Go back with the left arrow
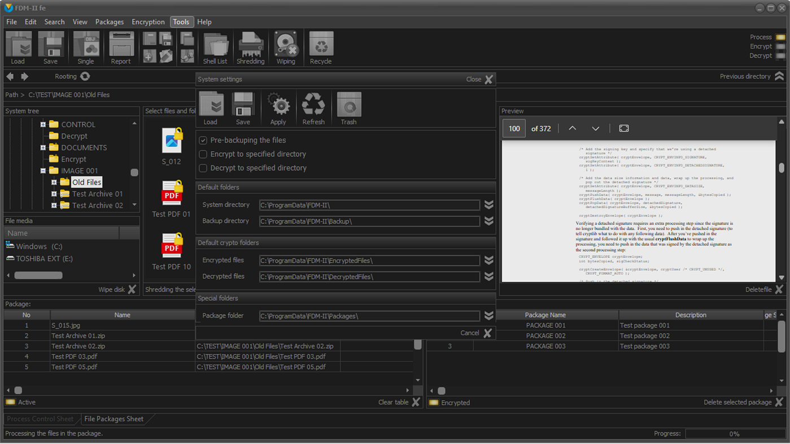This screenshot has width=790, height=444. [x=10, y=76]
